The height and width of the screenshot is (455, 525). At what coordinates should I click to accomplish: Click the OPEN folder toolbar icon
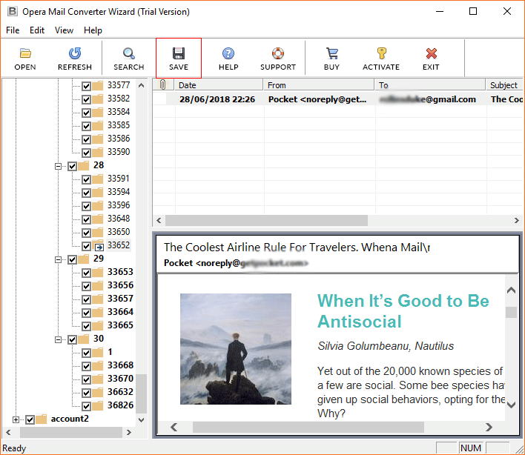[25, 53]
